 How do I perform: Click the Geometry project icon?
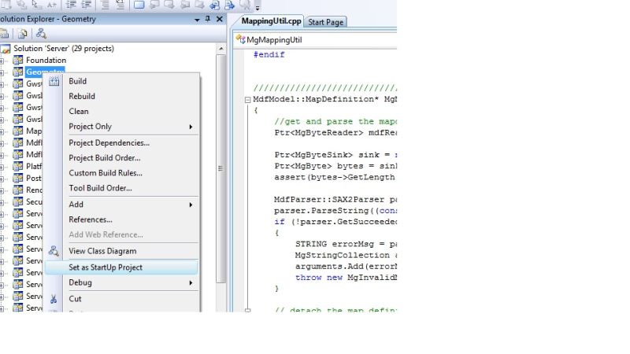(x=17, y=72)
